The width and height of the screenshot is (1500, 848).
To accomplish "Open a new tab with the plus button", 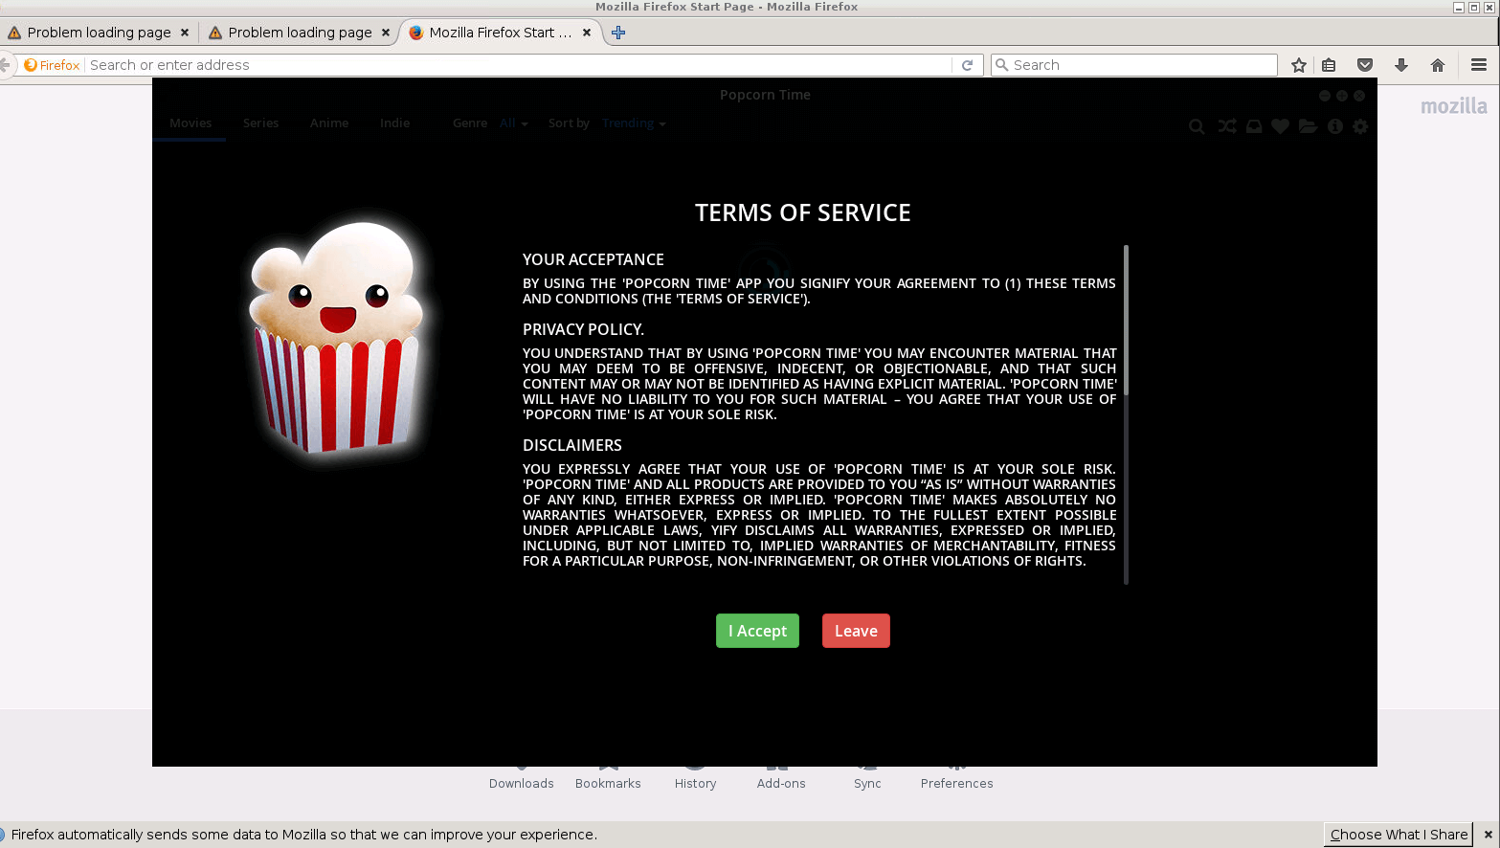I will click(x=618, y=32).
